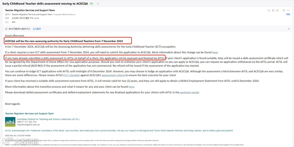This screenshot has height=147, width=294.
Task: Click the date '2024年11月7日' in the header
Action: click(19, 18)
